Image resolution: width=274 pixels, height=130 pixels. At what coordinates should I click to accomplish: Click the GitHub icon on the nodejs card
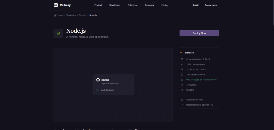tap(98, 80)
